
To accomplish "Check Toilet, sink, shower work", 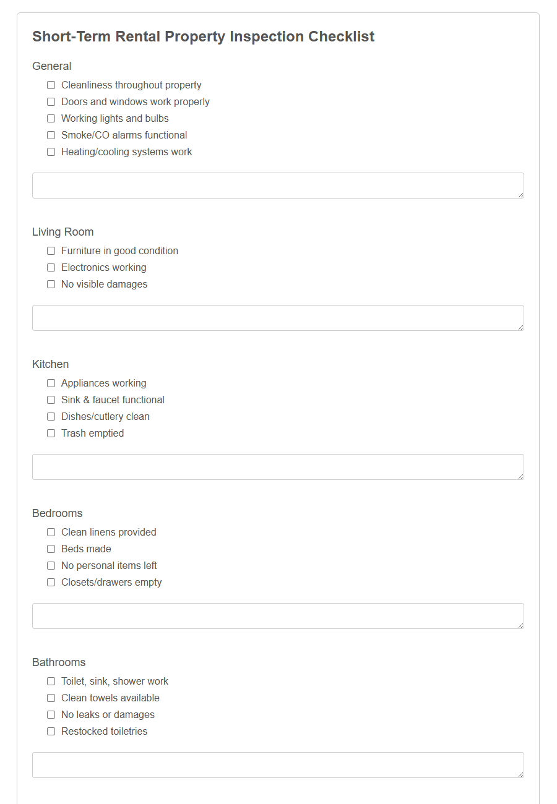I will tap(51, 681).
